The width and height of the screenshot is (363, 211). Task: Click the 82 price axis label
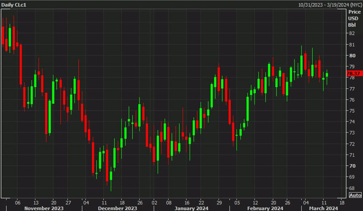352,33
